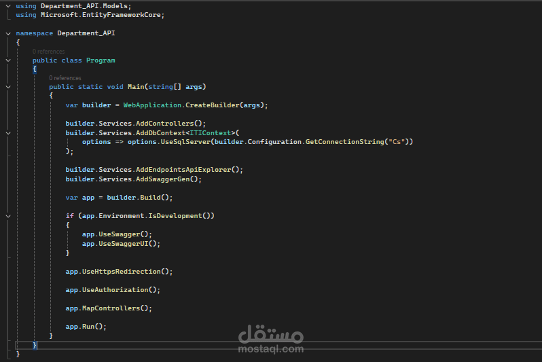Open "0 references" CodeLens above Main method
Image resolution: width=542 pixels, height=362 pixels.
click(x=65, y=78)
